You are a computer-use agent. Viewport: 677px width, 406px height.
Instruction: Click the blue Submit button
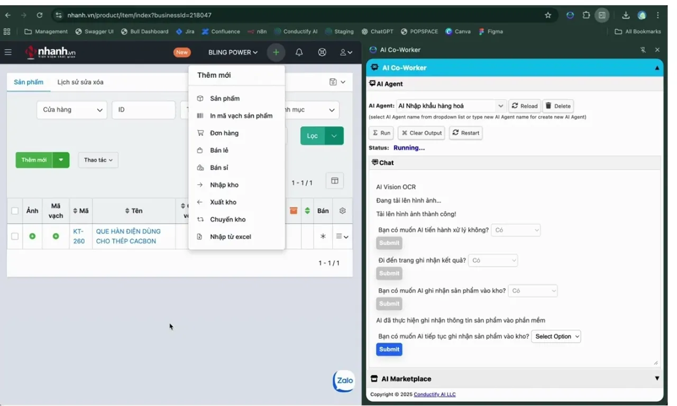click(x=389, y=349)
